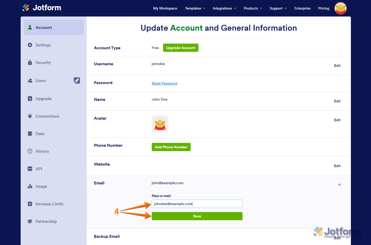The width and height of the screenshot is (371, 245).
Task: Expand the Templates dropdown chevron
Action: click(x=204, y=8)
